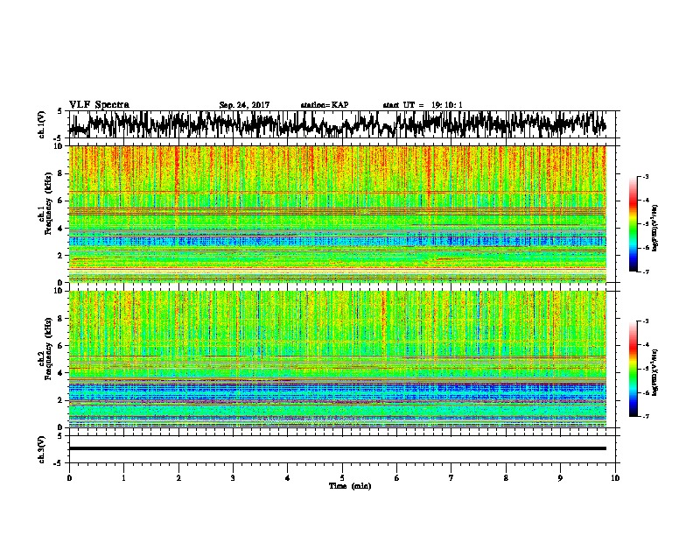Click the 'Time (min)' axis label
The height and width of the screenshot is (536, 693).
click(350, 486)
